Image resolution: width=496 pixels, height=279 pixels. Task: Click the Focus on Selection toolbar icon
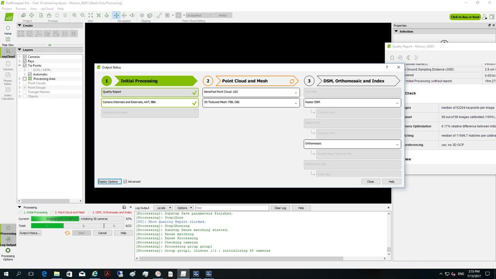[99, 15]
